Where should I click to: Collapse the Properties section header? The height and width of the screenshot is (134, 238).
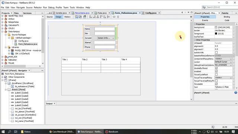195,24
